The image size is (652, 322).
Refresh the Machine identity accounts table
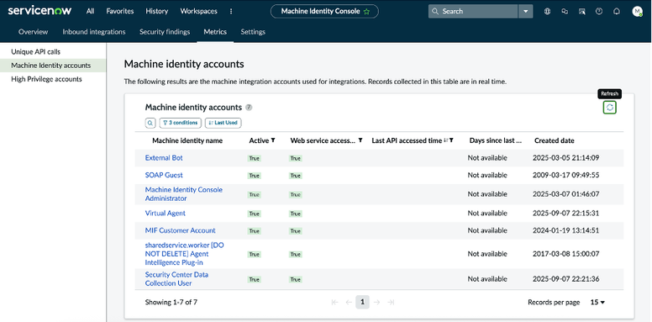click(610, 108)
